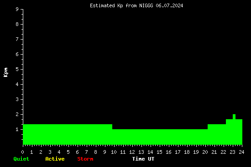This screenshot has height=167, width=251.
Task: Click the green bar step-down near hour 10
Action: click(112, 127)
